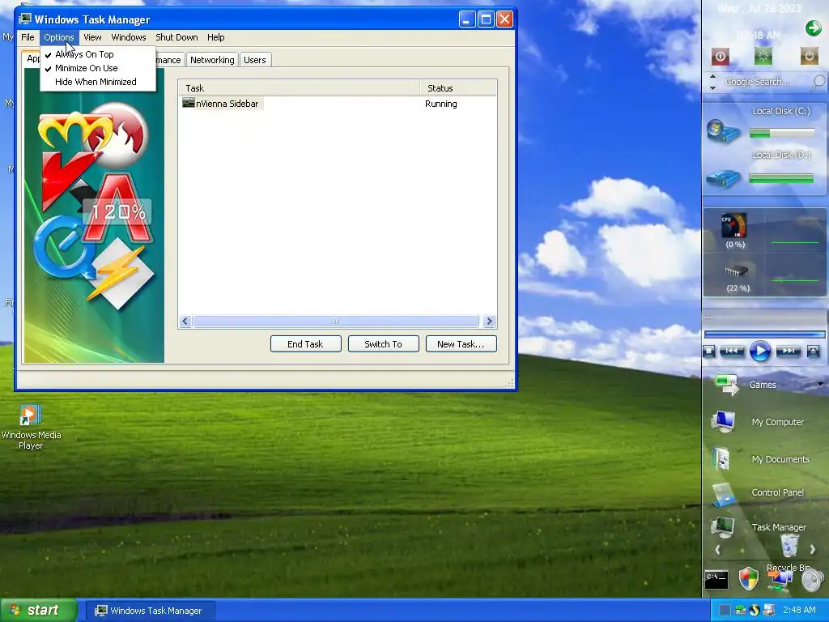This screenshot has width=829, height=622.
Task: Open the Local Disk (D:) drive icon
Action: (x=723, y=177)
